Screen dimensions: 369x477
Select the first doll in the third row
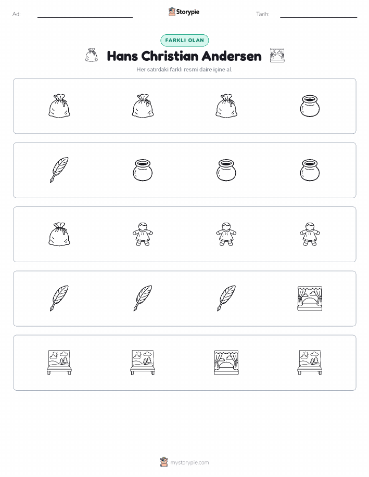(143, 234)
